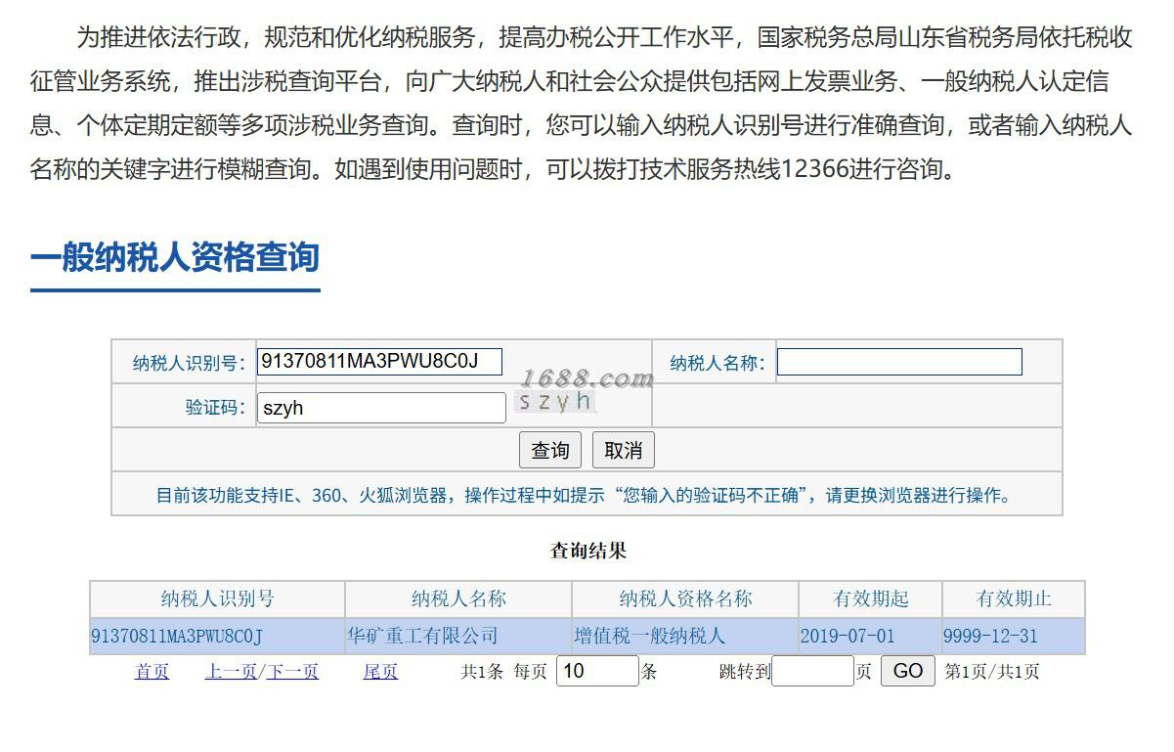Click the 每页 rows-per-page field
Viewport: 1174px width, 752px height.
(597, 671)
